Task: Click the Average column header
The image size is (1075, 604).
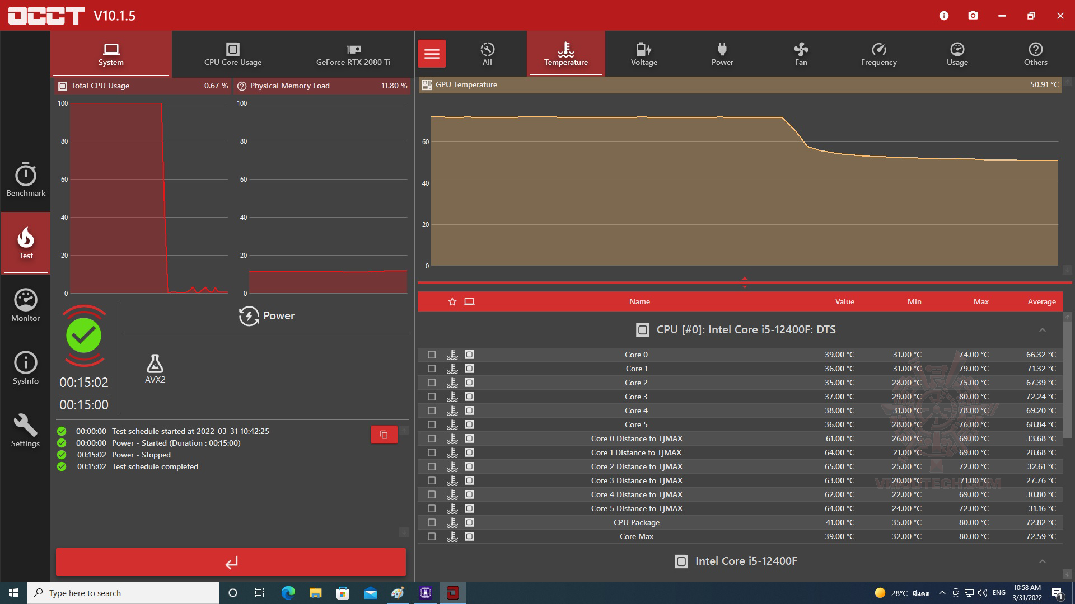Action: pyautogui.click(x=1041, y=302)
